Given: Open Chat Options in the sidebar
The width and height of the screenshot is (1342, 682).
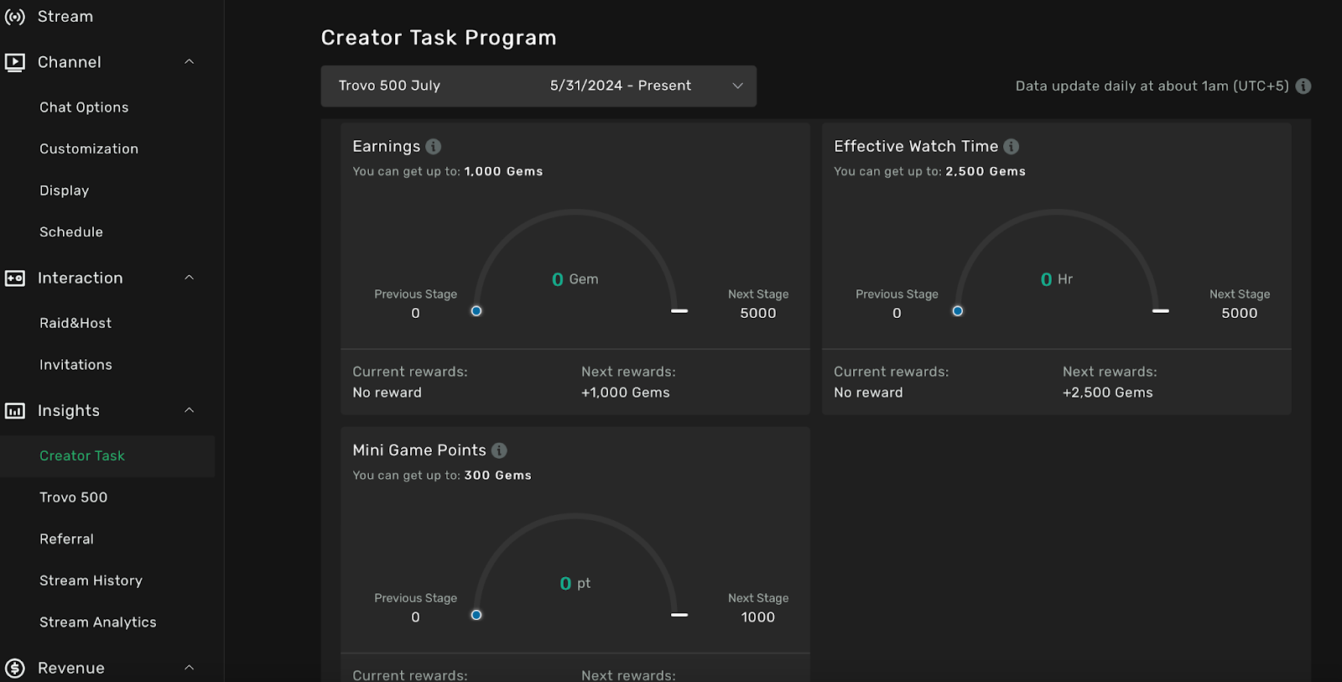Looking at the screenshot, I should tap(84, 107).
